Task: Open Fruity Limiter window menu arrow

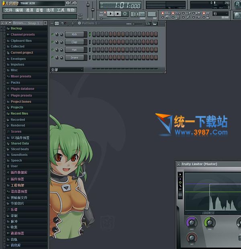Action: pyautogui.click(x=179, y=164)
